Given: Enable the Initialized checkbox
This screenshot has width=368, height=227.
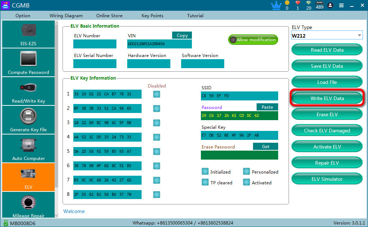Looking at the screenshot, I should point(205,171).
